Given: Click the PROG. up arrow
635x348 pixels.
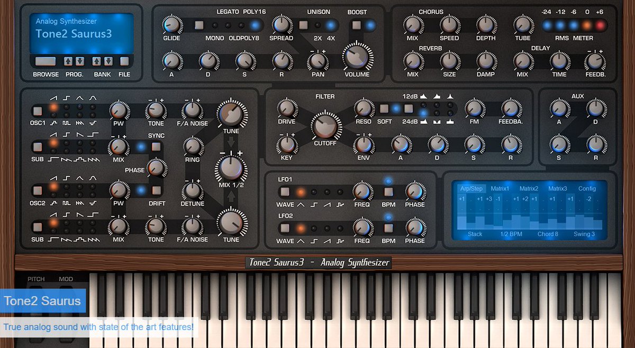Looking at the screenshot, I should [68, 61].
